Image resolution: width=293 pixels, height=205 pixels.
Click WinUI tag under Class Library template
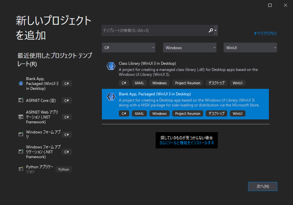238,83
